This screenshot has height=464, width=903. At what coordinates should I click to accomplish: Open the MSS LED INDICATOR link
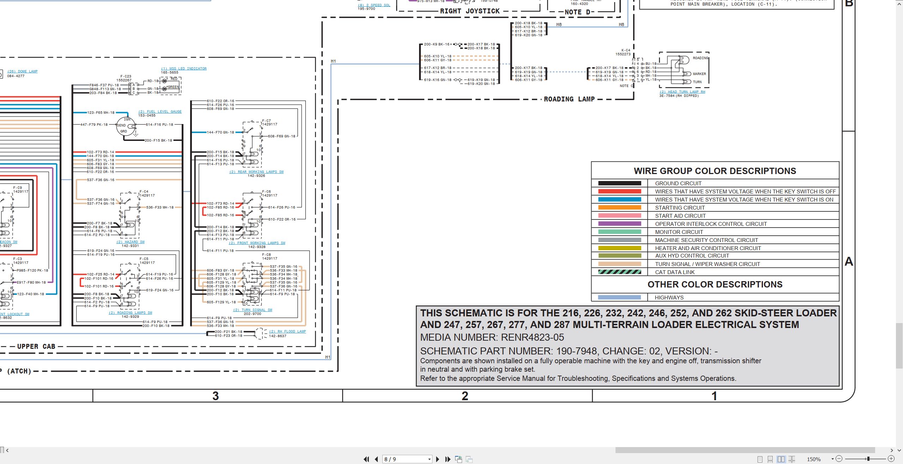pos(184,69)
